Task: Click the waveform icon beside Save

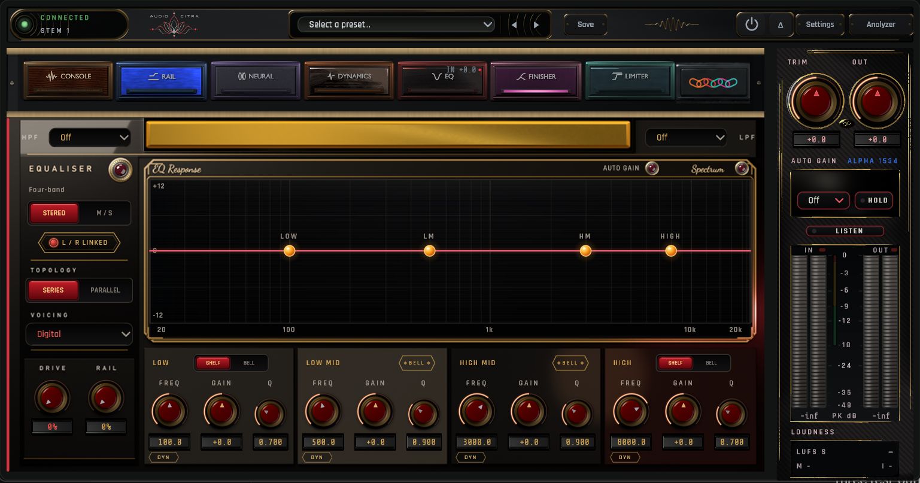Action: click(x=672, y=25)
